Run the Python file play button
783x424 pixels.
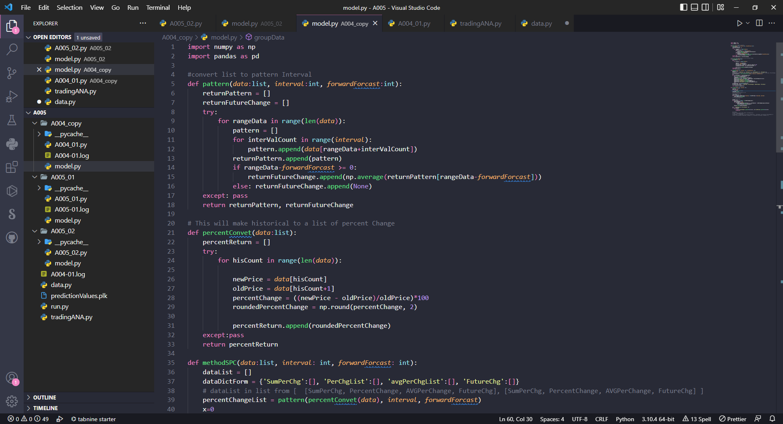click(739, 23)
